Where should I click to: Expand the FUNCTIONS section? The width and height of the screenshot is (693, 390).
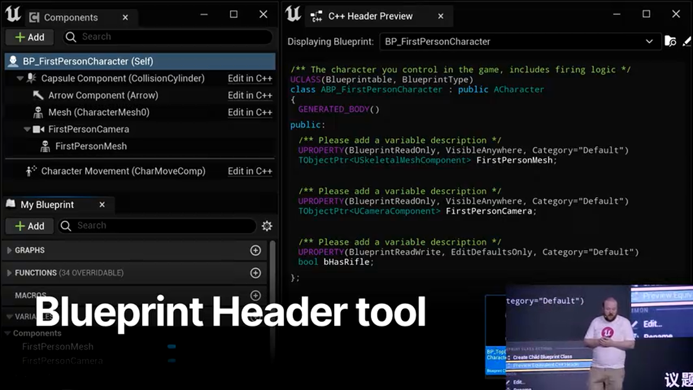(x=9, y=273)
